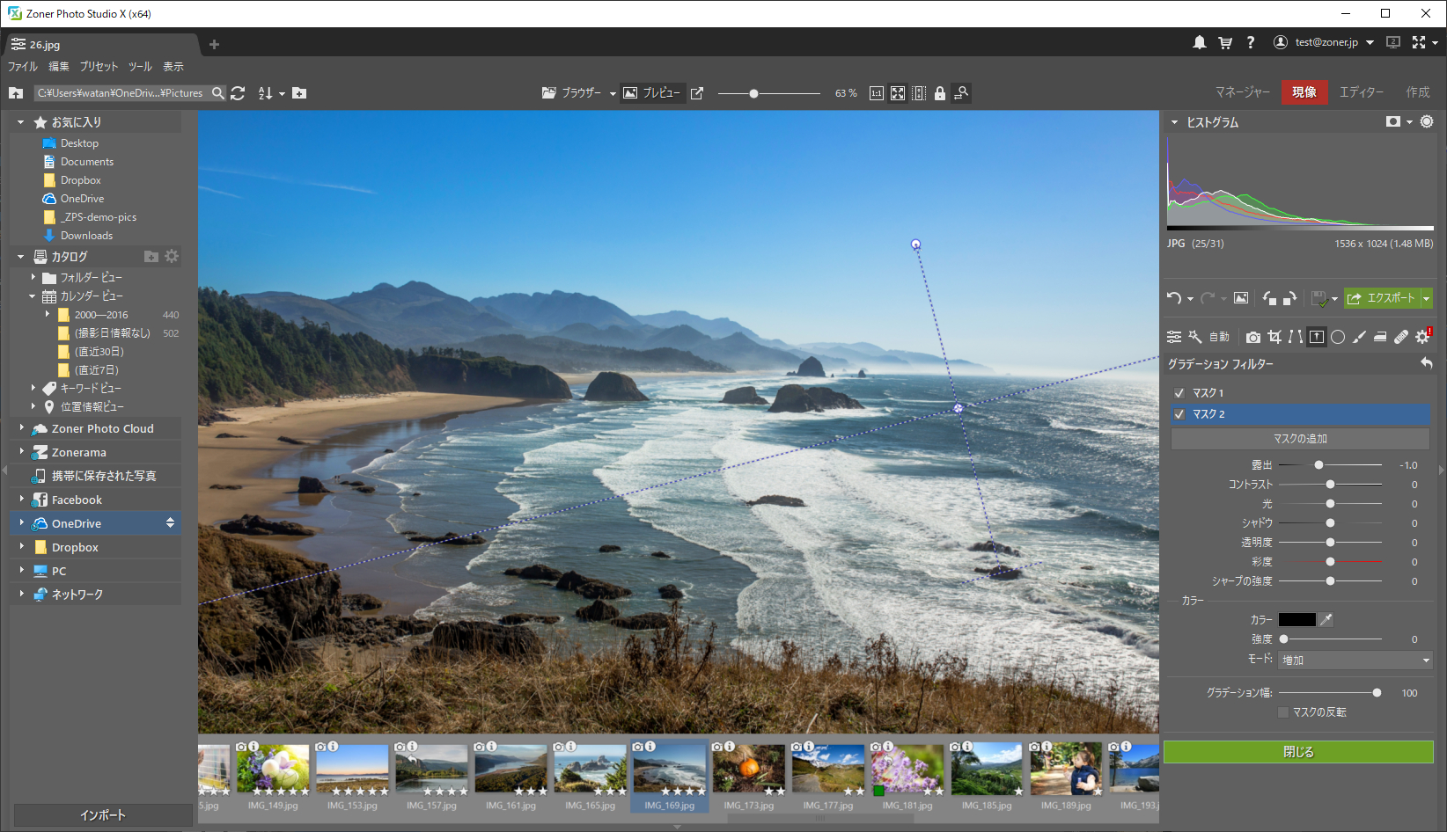
Task: Click the green 閉じる button
Action: (1298, 752)
